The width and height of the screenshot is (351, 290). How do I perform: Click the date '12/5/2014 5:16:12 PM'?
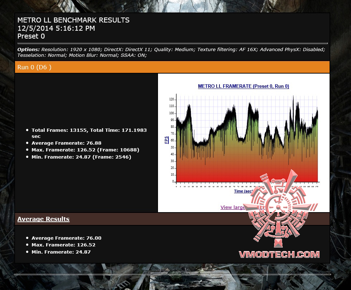click(x=56, y=29)
